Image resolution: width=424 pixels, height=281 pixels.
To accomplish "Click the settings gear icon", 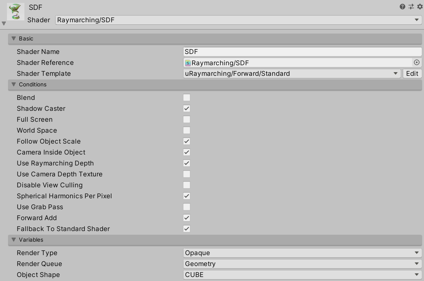I will [x=419, y=7].
